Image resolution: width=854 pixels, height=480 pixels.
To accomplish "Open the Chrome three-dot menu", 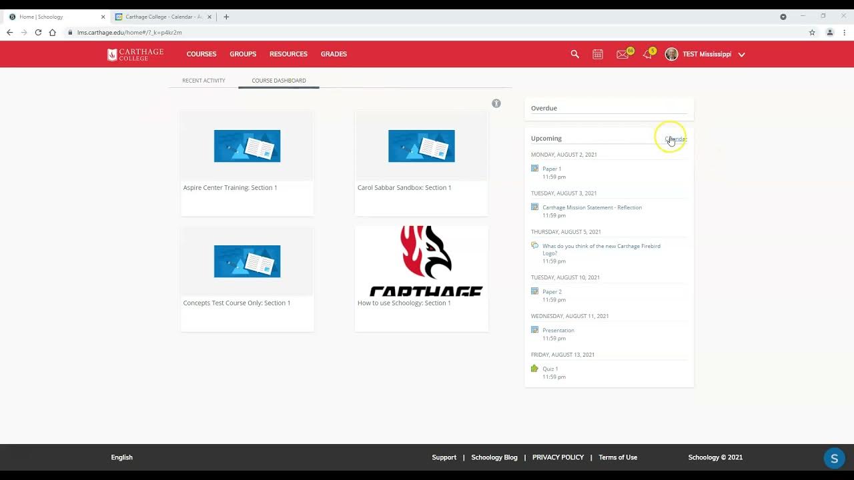I will pos(844,32).
